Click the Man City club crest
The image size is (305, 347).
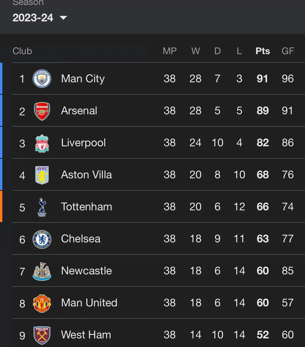point(42,79)
